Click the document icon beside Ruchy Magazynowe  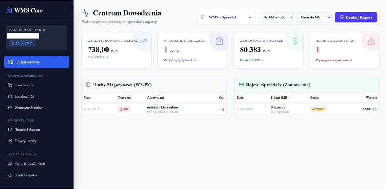[88, 85]
